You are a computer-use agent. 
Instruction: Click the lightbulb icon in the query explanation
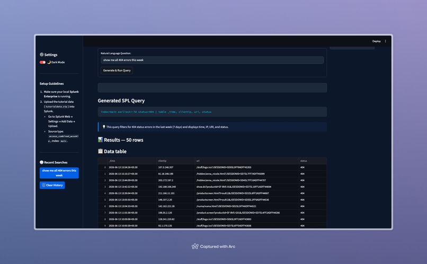coord(104,127)
